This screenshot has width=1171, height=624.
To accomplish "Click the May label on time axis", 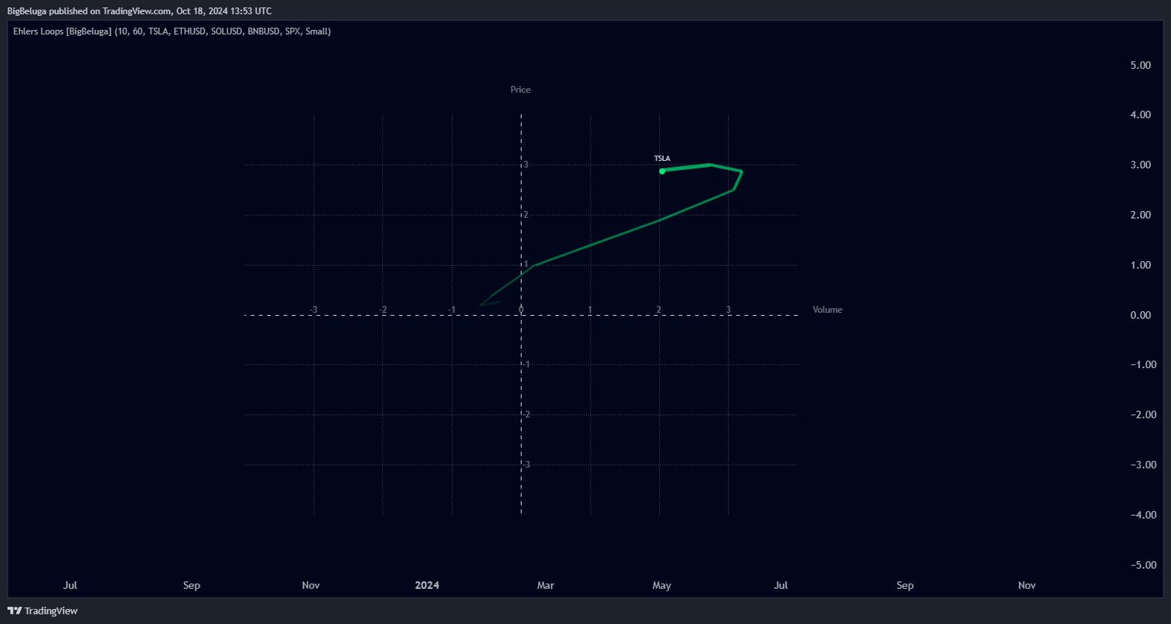I will tap(661, 586).
